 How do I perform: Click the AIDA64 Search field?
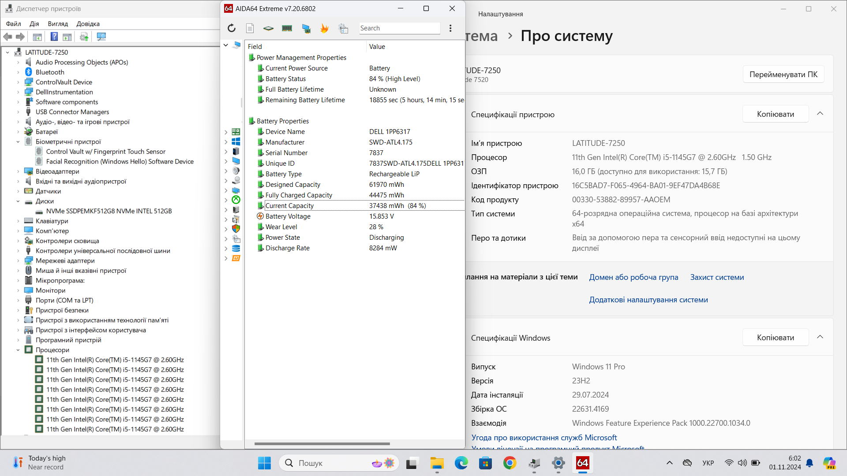[399, 28]
